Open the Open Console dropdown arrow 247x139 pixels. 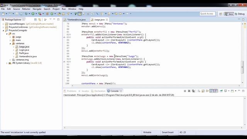pyautogui.click(x=235, y=91)
